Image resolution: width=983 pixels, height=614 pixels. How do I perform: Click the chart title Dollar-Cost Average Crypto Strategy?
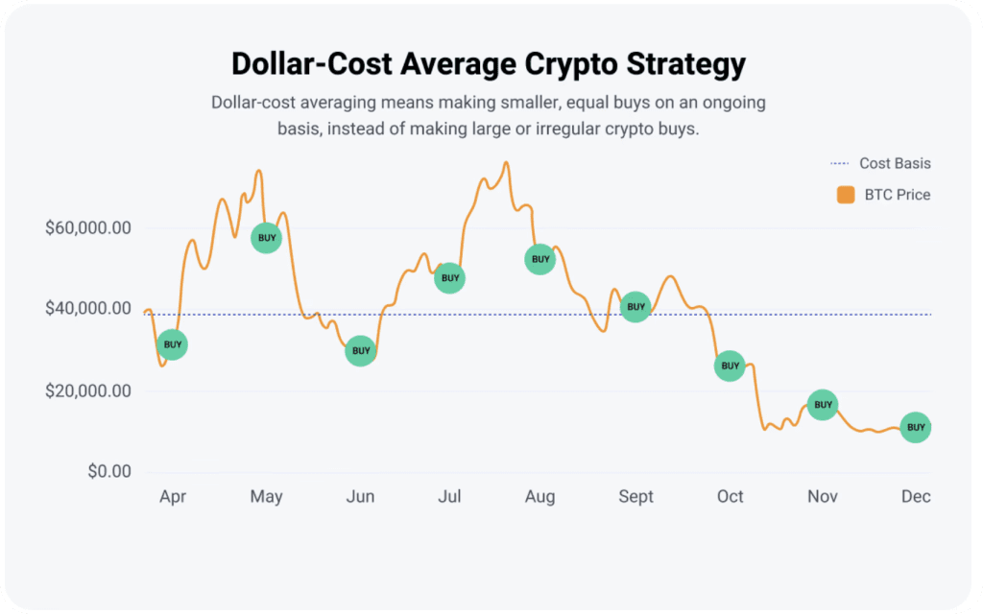coord(489,64)
